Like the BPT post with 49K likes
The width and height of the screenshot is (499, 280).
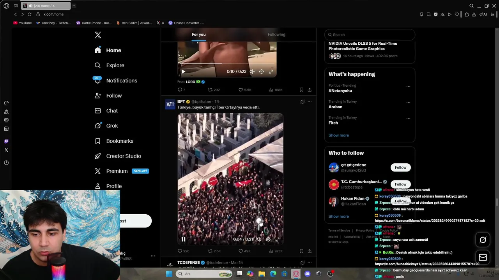coord(244,251)
